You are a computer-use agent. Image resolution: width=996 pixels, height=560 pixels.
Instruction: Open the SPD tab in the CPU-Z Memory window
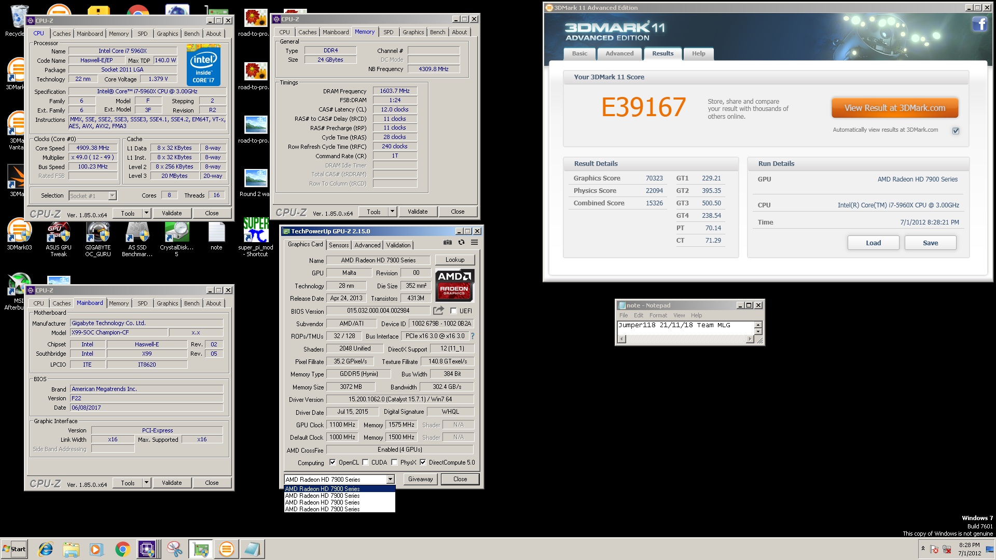389,32
